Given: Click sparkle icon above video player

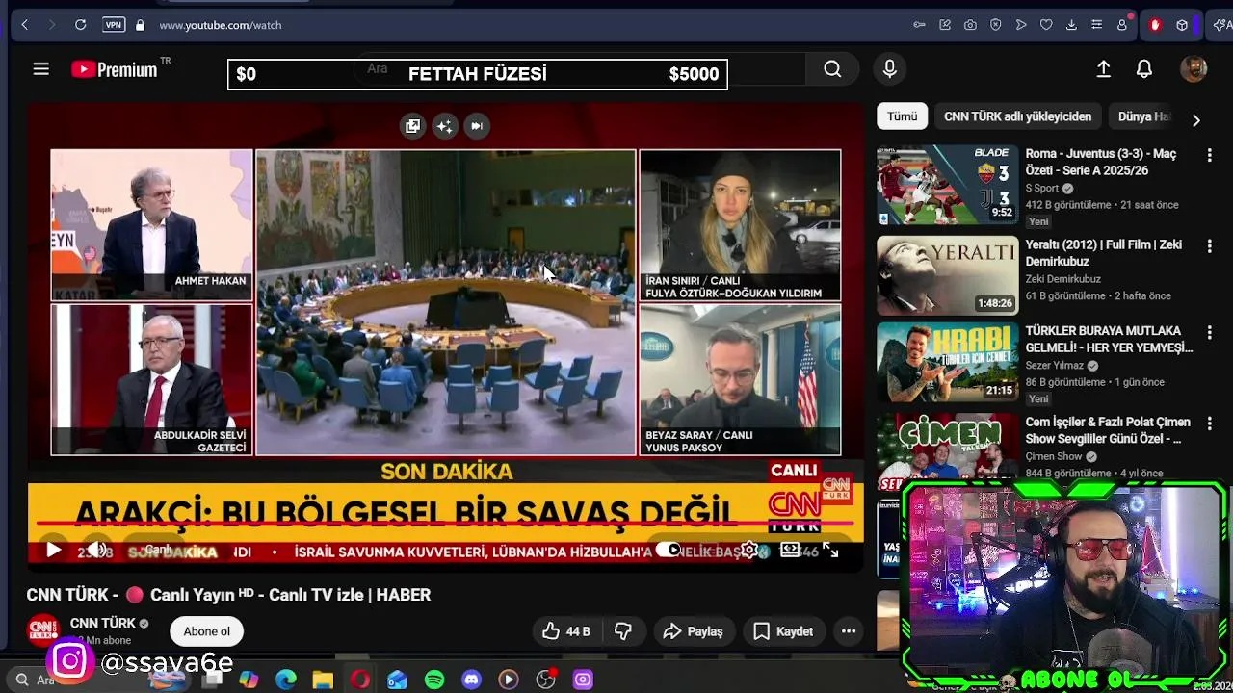Looking at the screenshot, I should (444, 126).
